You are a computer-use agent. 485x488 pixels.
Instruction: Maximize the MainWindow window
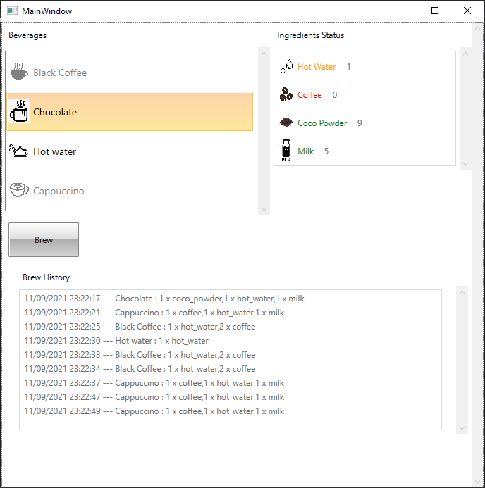click(x=435, y=11)
